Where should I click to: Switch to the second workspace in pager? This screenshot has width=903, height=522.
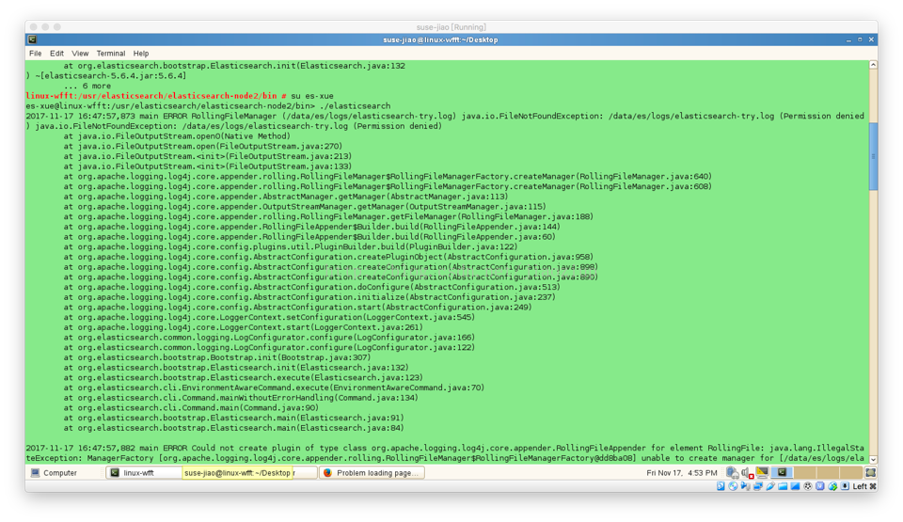(x=805, y=472)
